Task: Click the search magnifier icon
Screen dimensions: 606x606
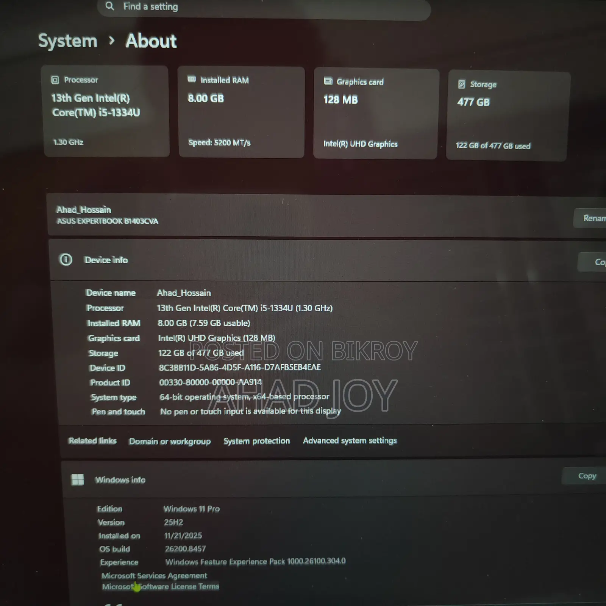Action: pyautogui.click(x=109, y=6)
